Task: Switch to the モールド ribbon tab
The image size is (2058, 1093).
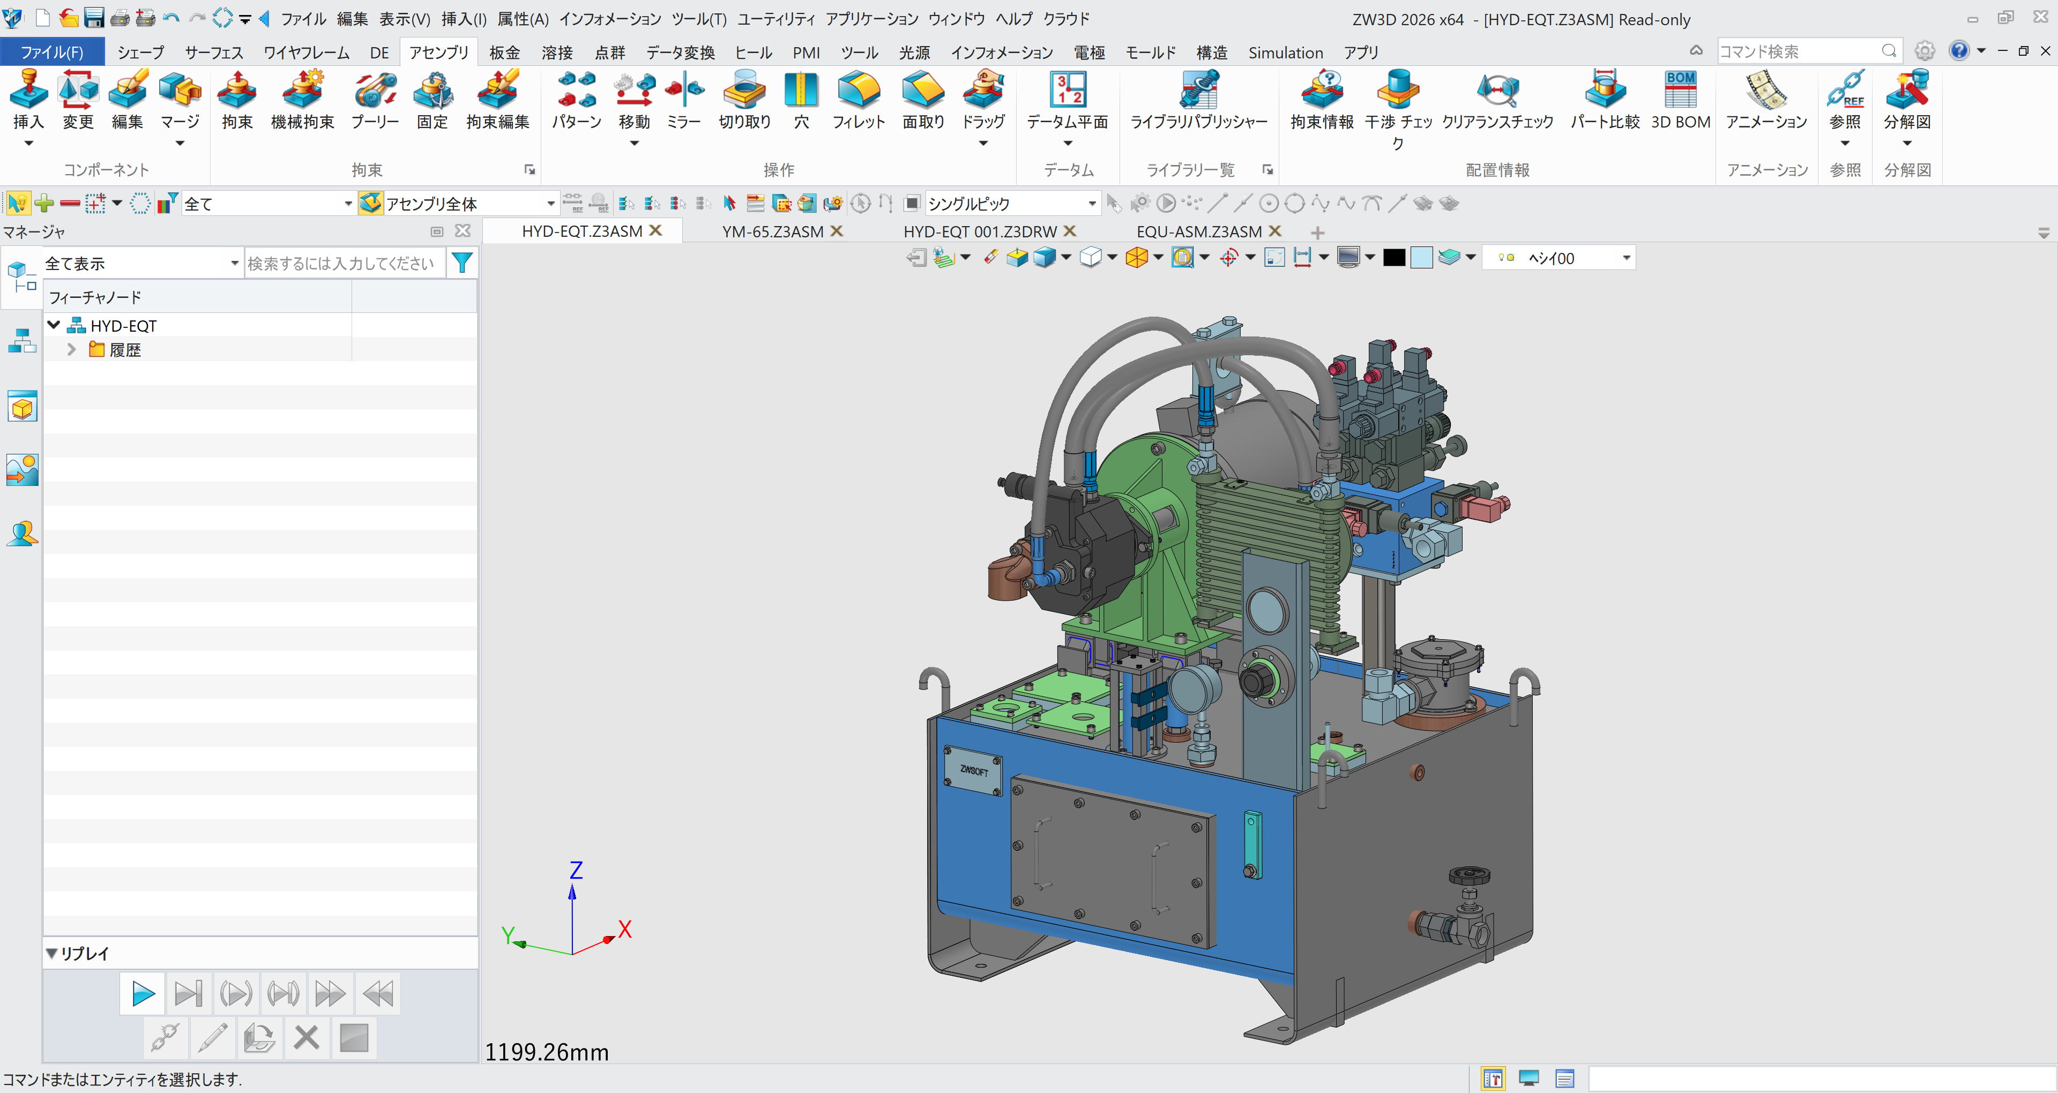Action: tap(1151, 52)
